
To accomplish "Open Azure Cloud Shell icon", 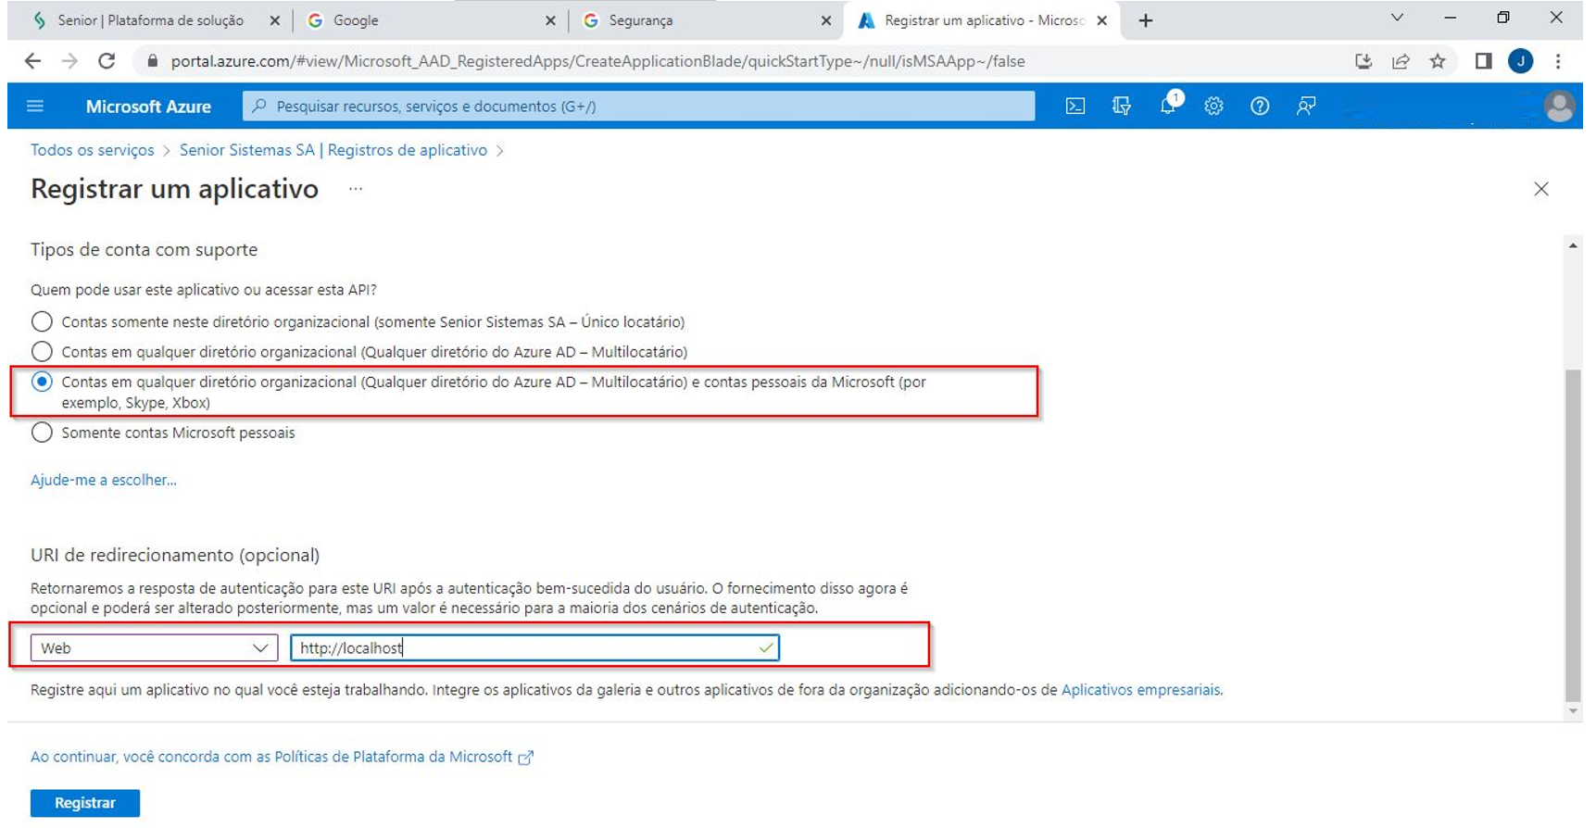I will tap(1074, 107).
